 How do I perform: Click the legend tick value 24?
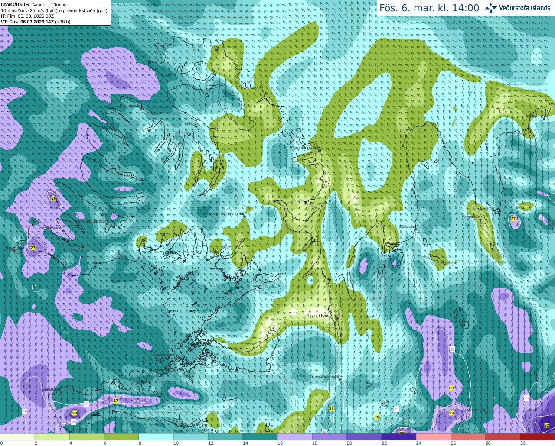[419, 443]
